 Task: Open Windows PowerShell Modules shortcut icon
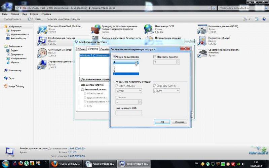(42, 30)
